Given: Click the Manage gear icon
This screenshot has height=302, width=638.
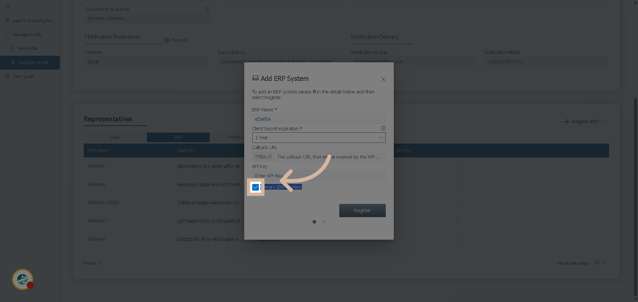Looking at the screenshot, I should tap(167, 40).
